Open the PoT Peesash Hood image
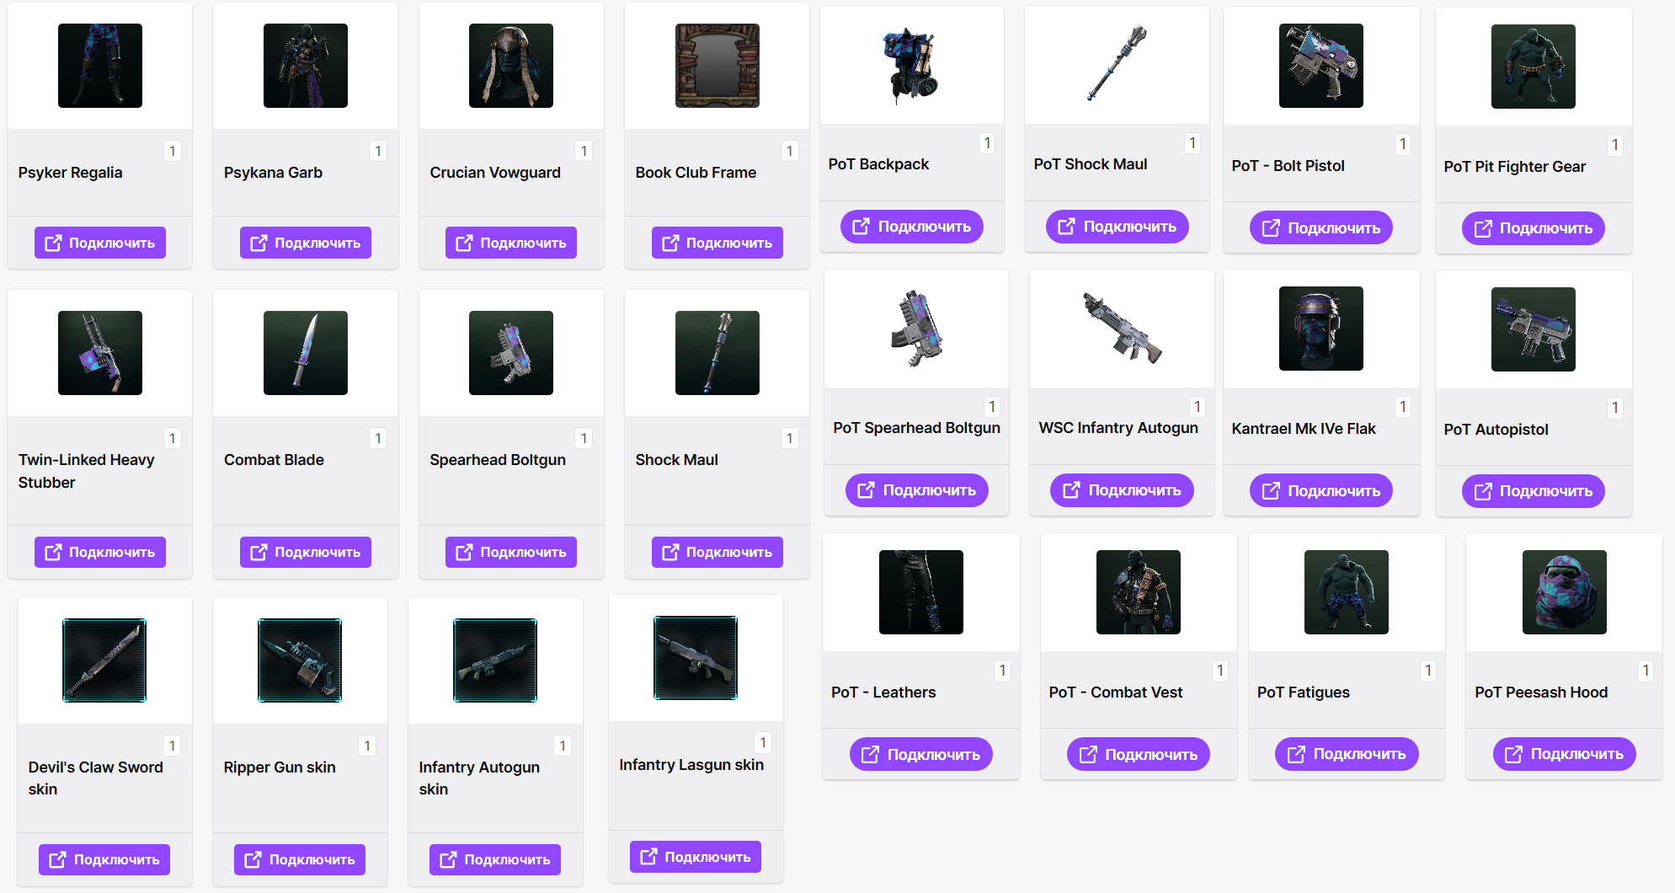The width and height of the screenshot is (1675, 893). tap(1565, 592)
